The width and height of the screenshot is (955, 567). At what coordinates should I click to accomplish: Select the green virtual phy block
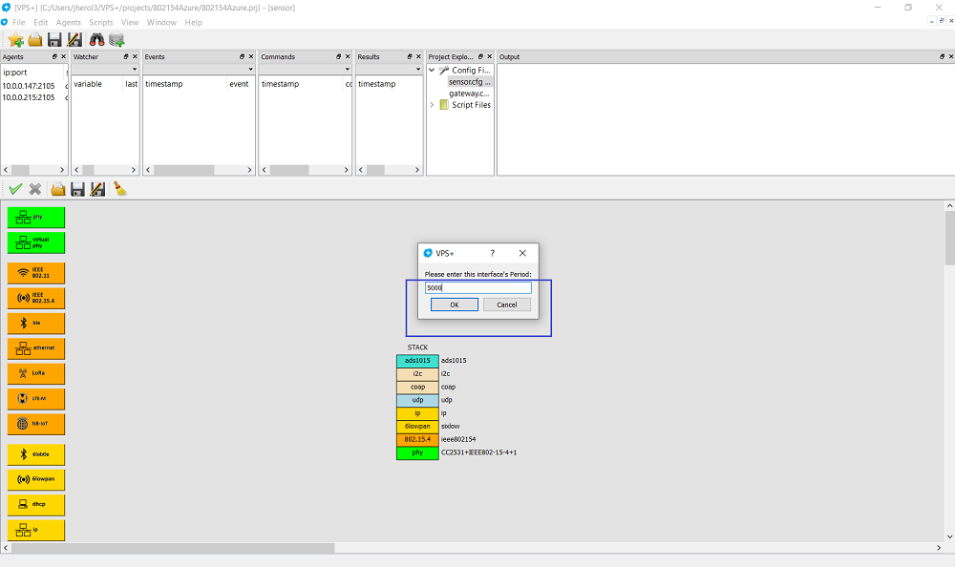(x=36, y=242)
